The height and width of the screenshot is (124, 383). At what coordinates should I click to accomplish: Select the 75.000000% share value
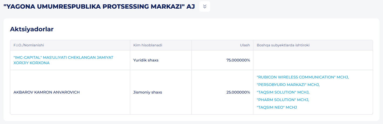click(238, 60)
